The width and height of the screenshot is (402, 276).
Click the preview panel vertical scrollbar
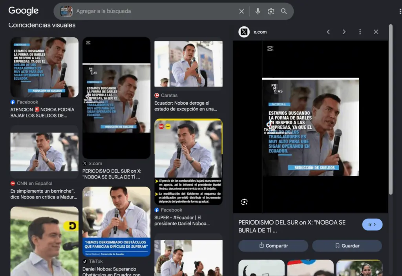[391, 110]
